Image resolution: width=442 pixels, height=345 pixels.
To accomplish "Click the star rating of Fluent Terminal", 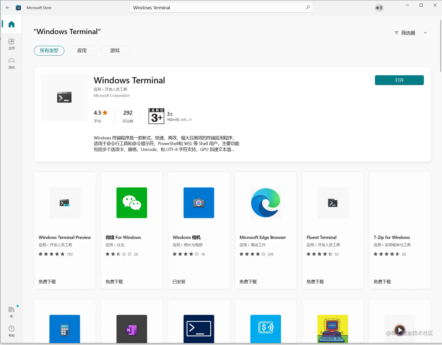I will [x=320, y=254].
